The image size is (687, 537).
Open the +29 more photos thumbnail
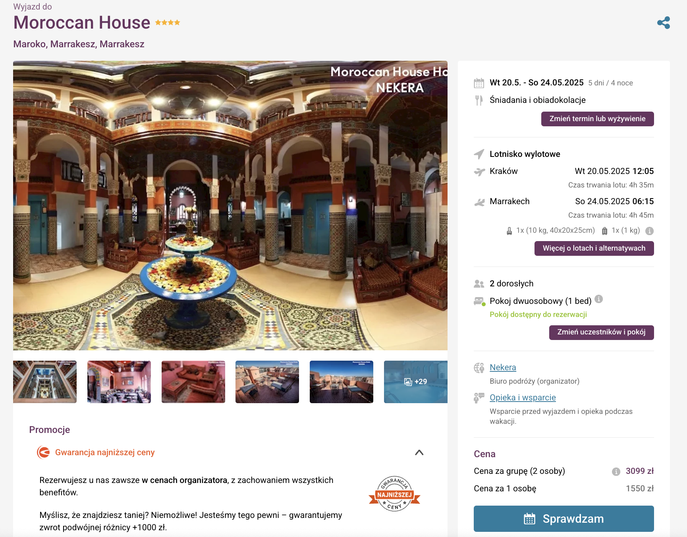coord(415,382)
